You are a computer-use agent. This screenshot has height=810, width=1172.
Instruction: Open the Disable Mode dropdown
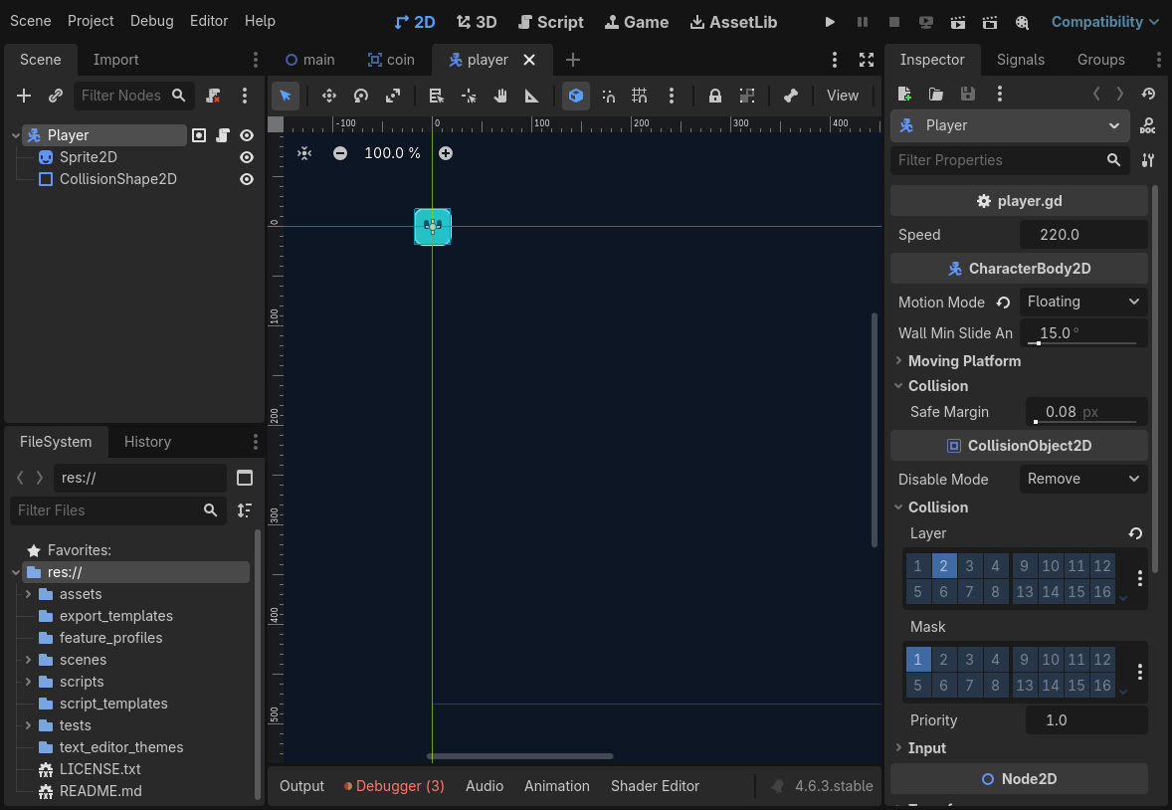(1083, 480)
